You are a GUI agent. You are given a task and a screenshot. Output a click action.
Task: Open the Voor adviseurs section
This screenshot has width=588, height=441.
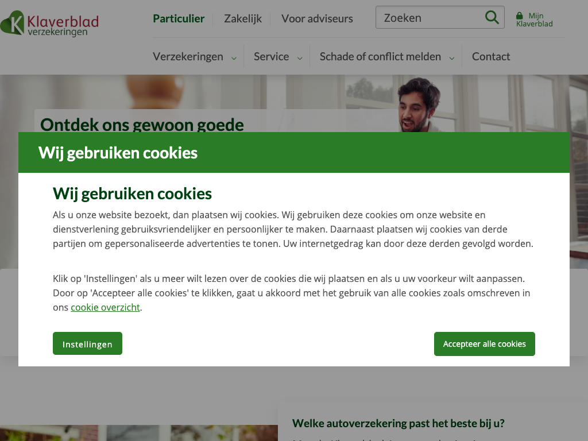click(x=317, y=19)
